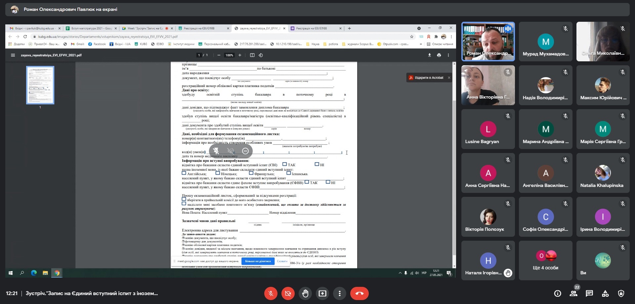Unpin the presentation using the overlay pin icon

(x=216, y=151)
